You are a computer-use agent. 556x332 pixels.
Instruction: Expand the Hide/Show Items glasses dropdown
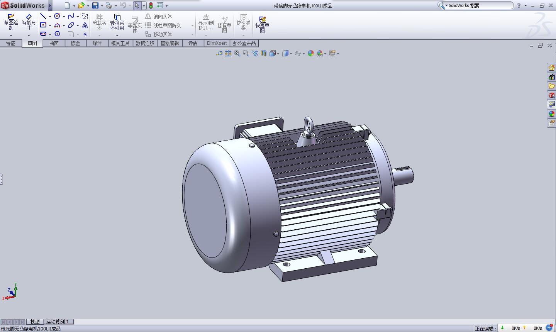(303, 54)
